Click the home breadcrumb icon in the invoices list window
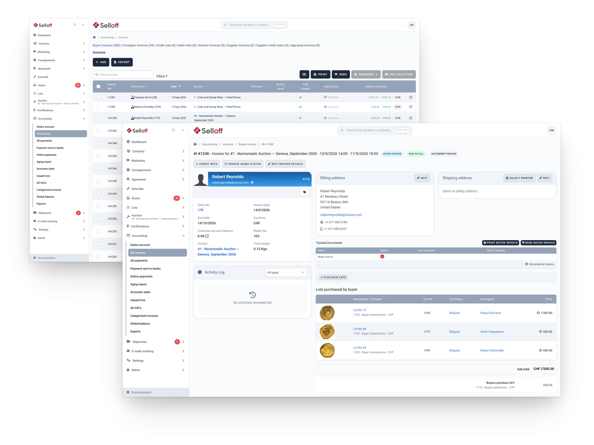594x445 pixels. 94,38
